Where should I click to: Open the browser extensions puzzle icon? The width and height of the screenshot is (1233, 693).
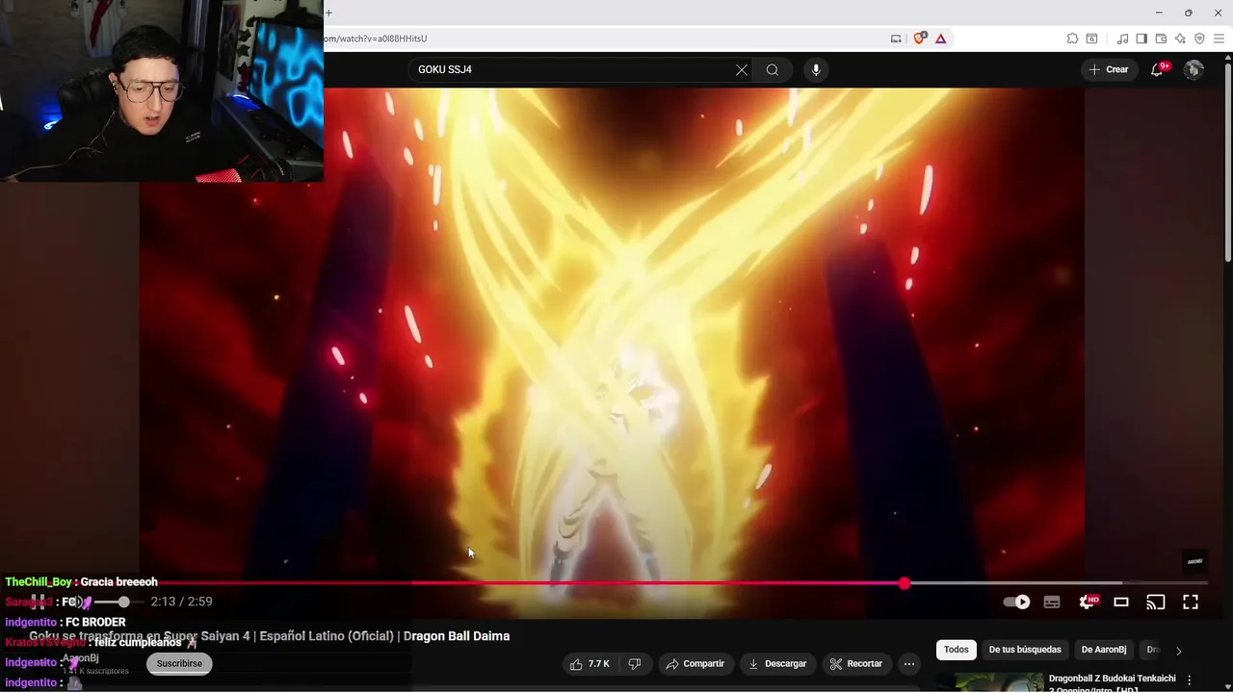(x=1072, y=38)
